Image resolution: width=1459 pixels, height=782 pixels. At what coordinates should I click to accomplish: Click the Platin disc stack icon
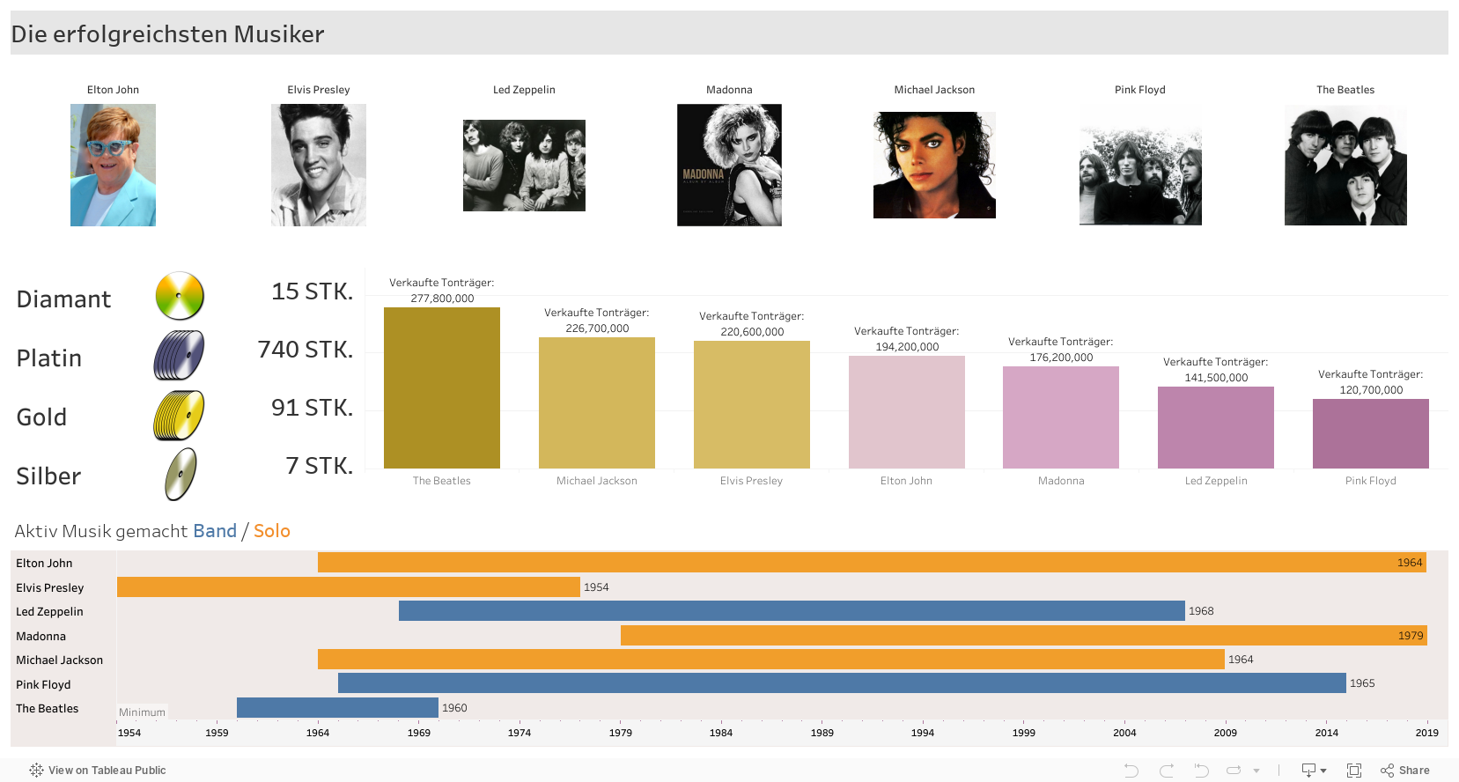tap(180, 355)
